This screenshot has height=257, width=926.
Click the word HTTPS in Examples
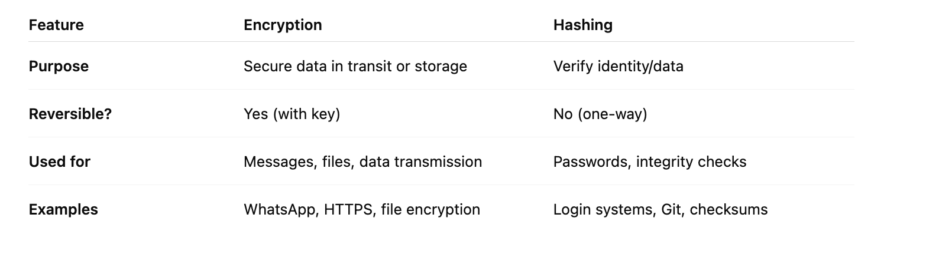click(x=348, y=209)
